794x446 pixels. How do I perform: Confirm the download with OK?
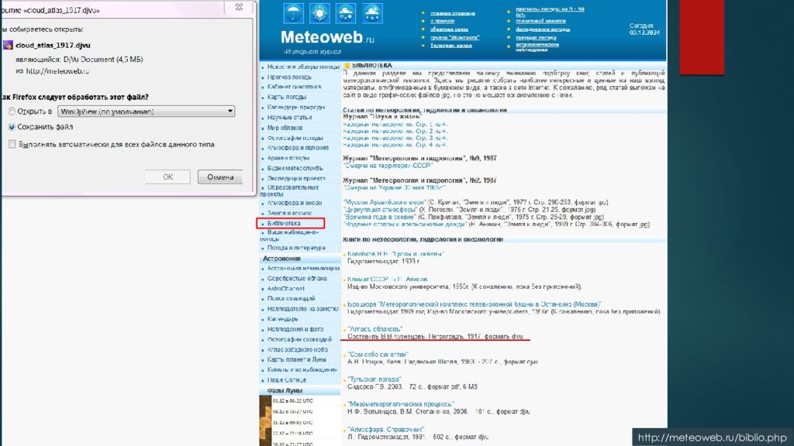(x=167, y=177)
